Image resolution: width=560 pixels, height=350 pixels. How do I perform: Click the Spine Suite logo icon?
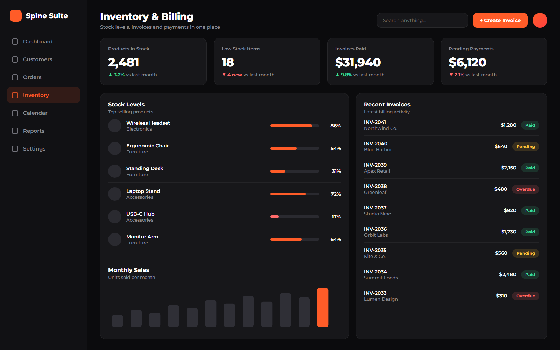point(16,16)
